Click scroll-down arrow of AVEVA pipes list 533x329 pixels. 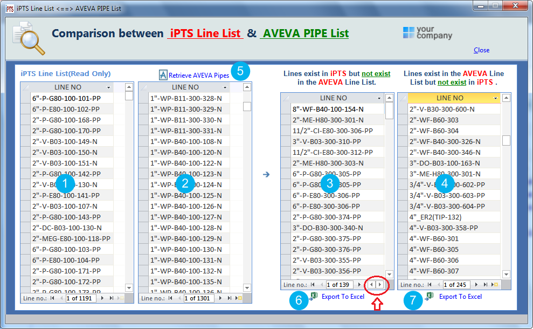247,288
